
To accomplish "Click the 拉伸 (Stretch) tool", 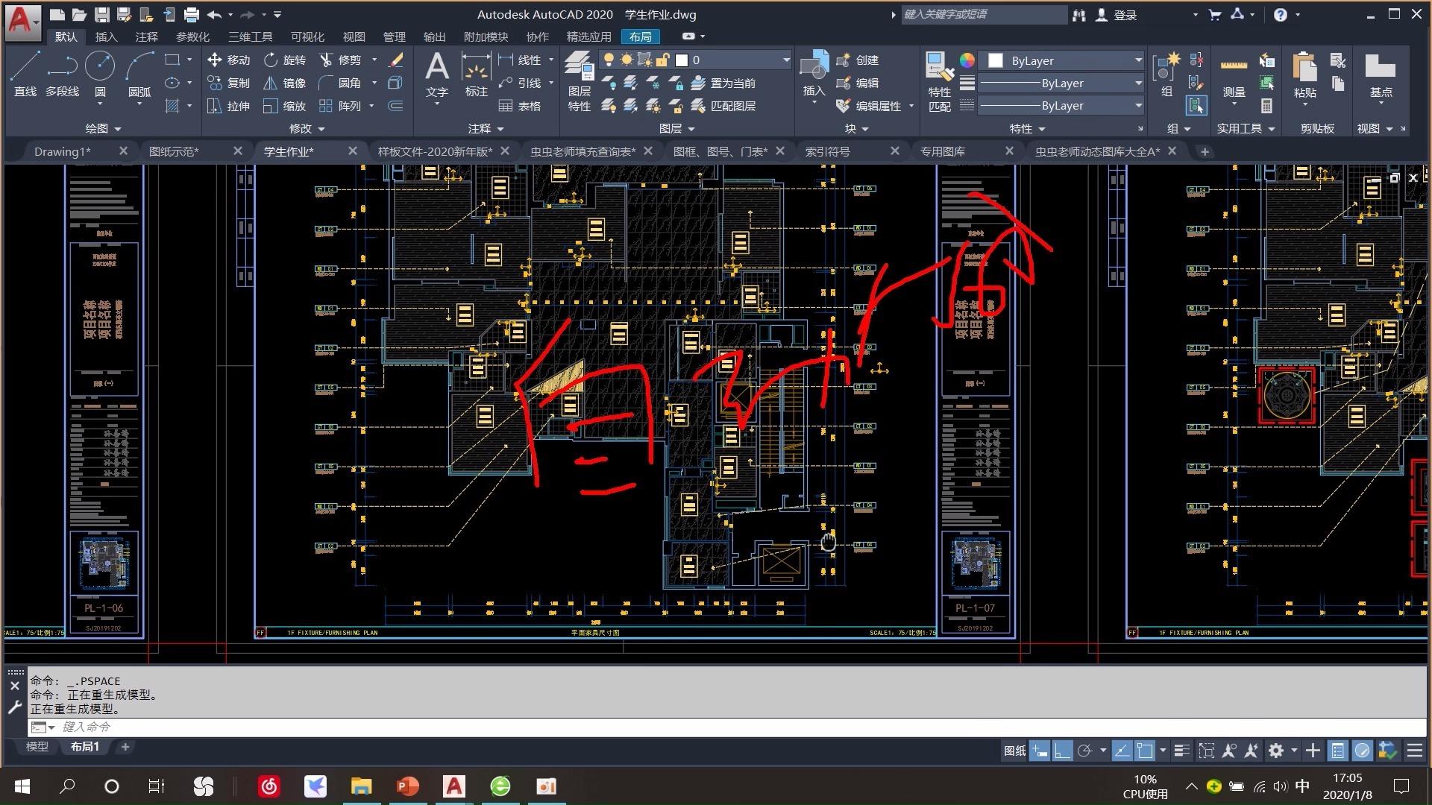I will pos(229,106).
